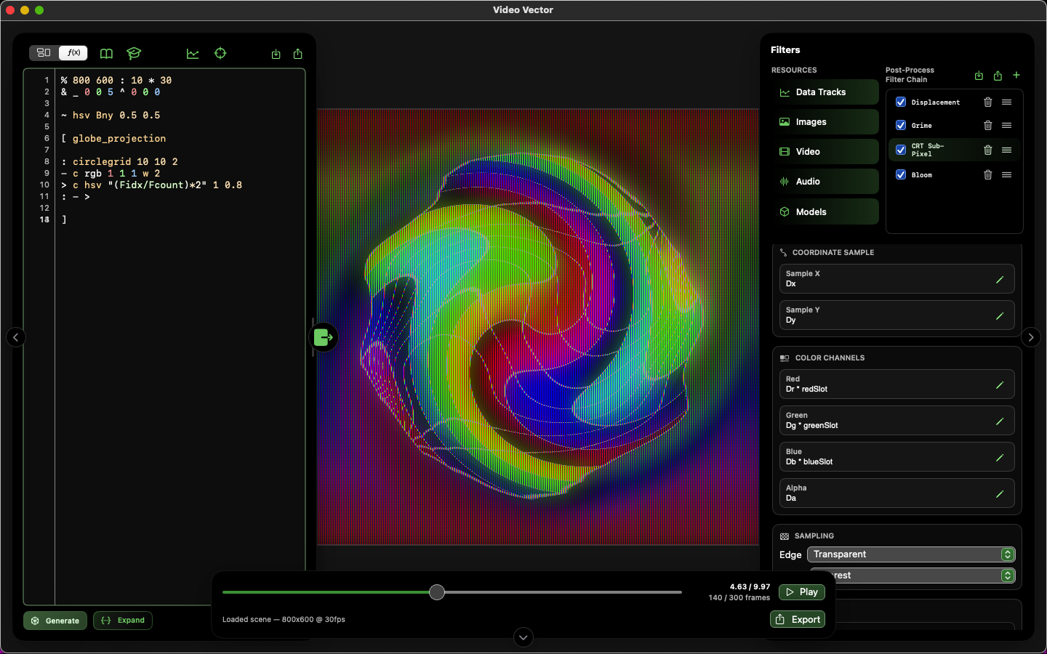The height and width of the screenshot is (654, 1047).
Task: Toggle the CRT Sub-Pixel checkbox
Action: coord(901,150)
